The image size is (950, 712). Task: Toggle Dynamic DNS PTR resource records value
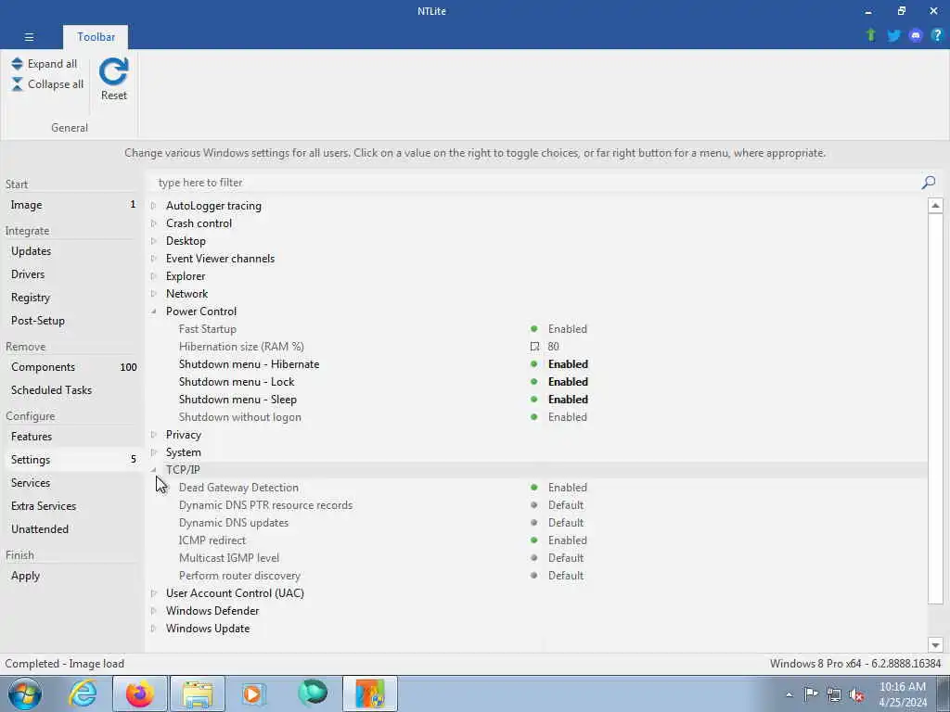tap(566, 505)
